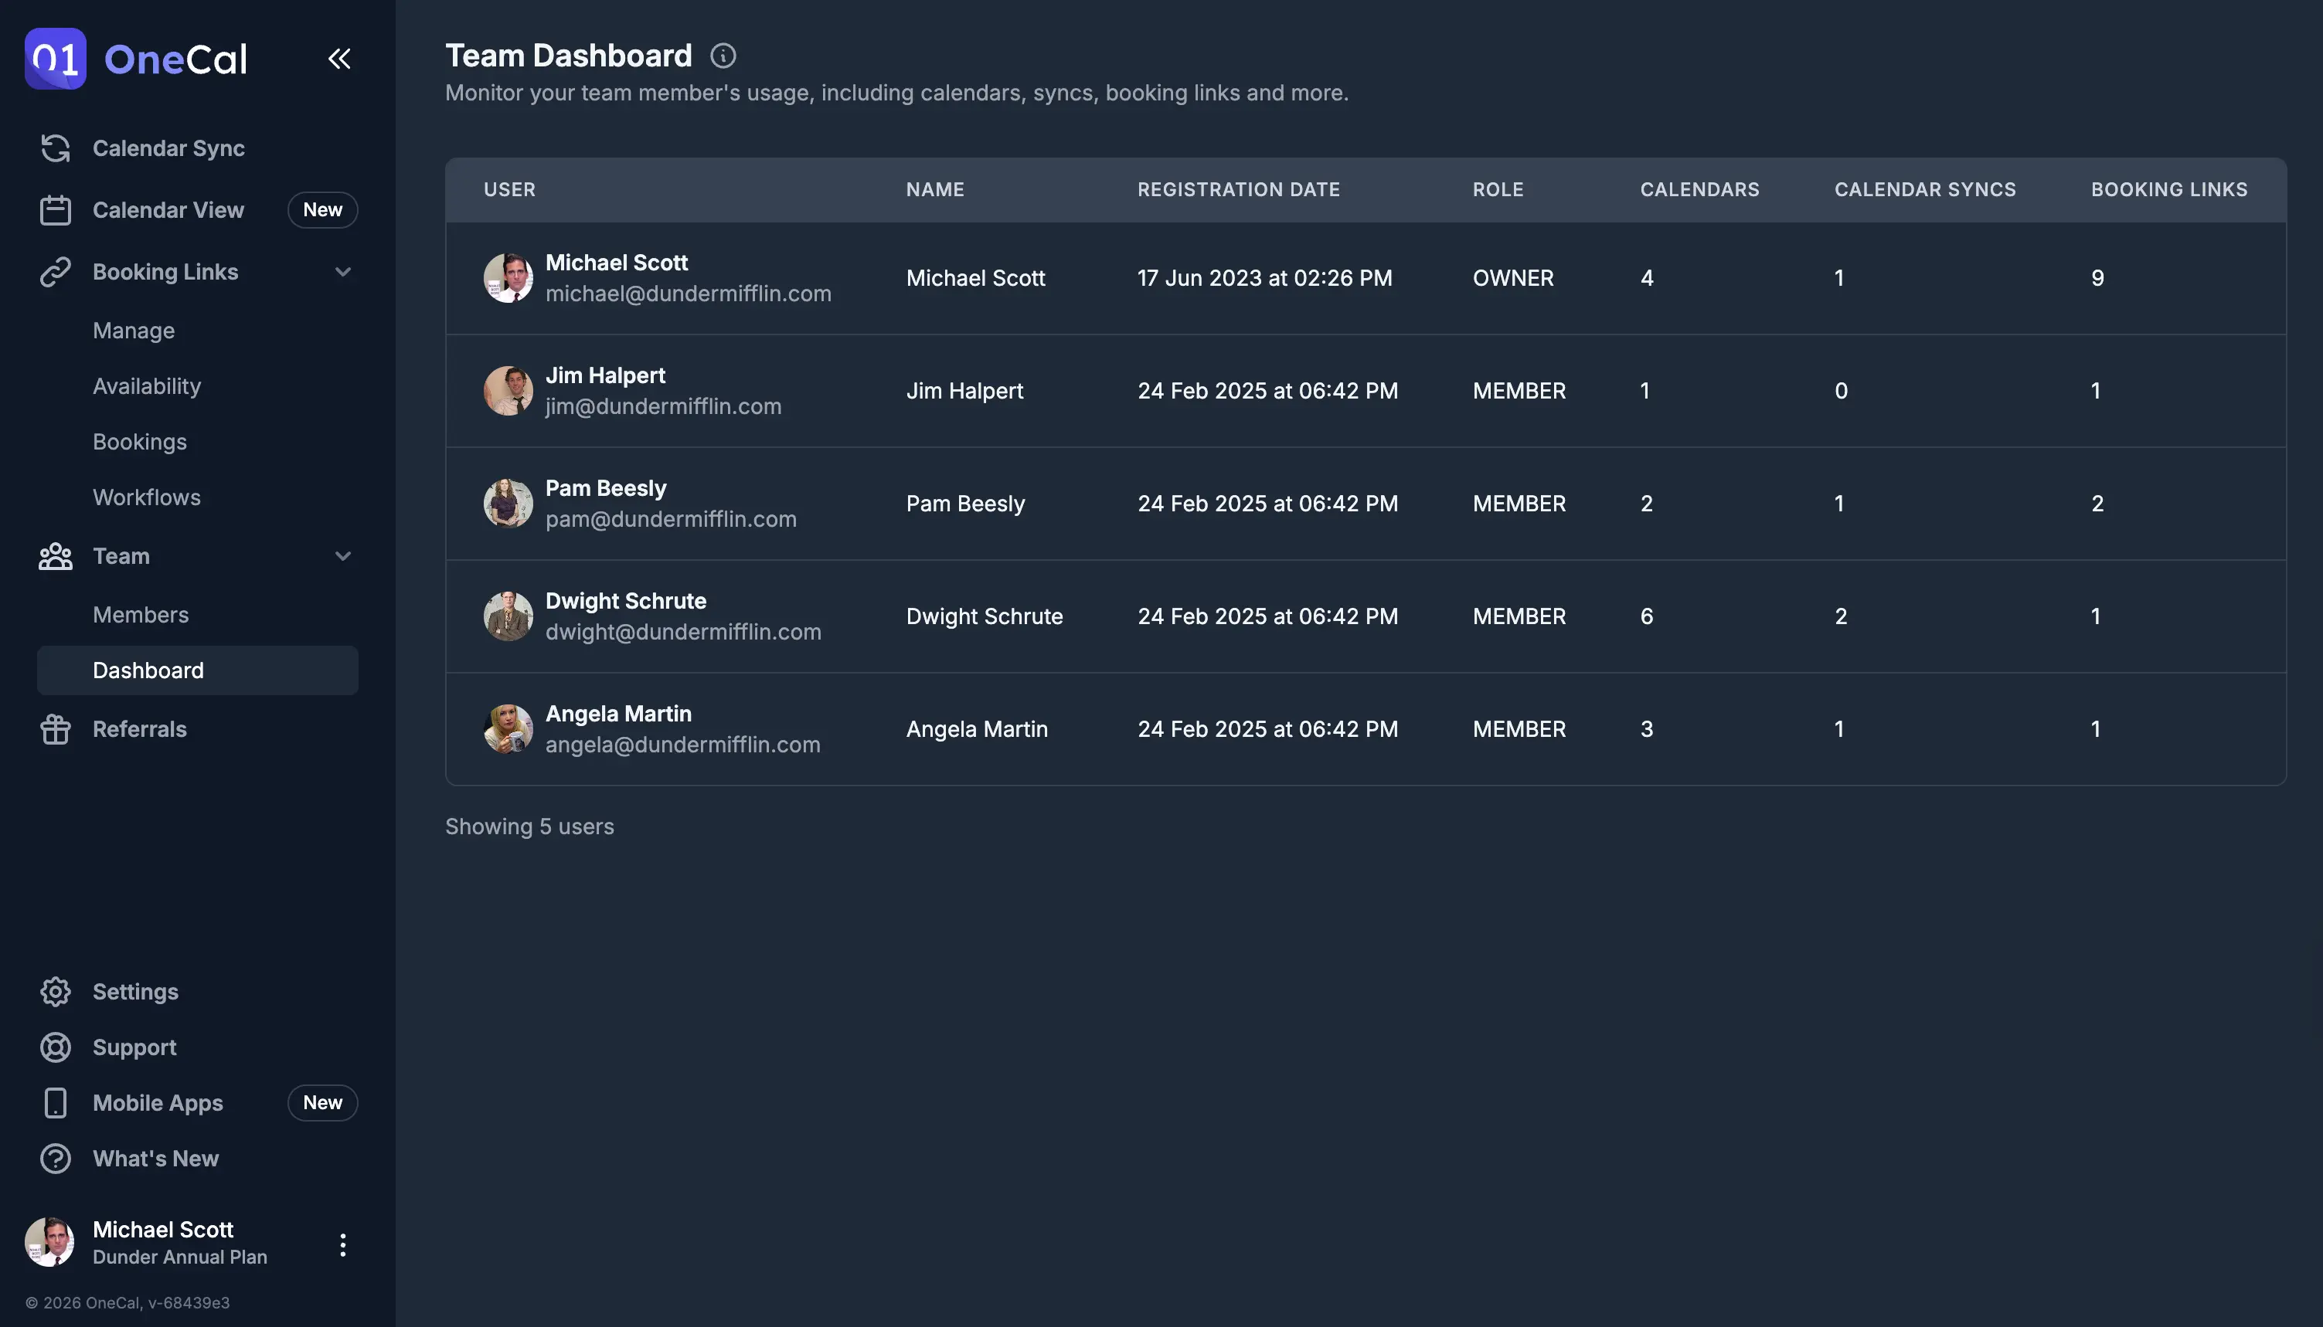Open info icon beside Team Dashboard title
This screenshot has height=1327, width=2323.
[723, 56]
